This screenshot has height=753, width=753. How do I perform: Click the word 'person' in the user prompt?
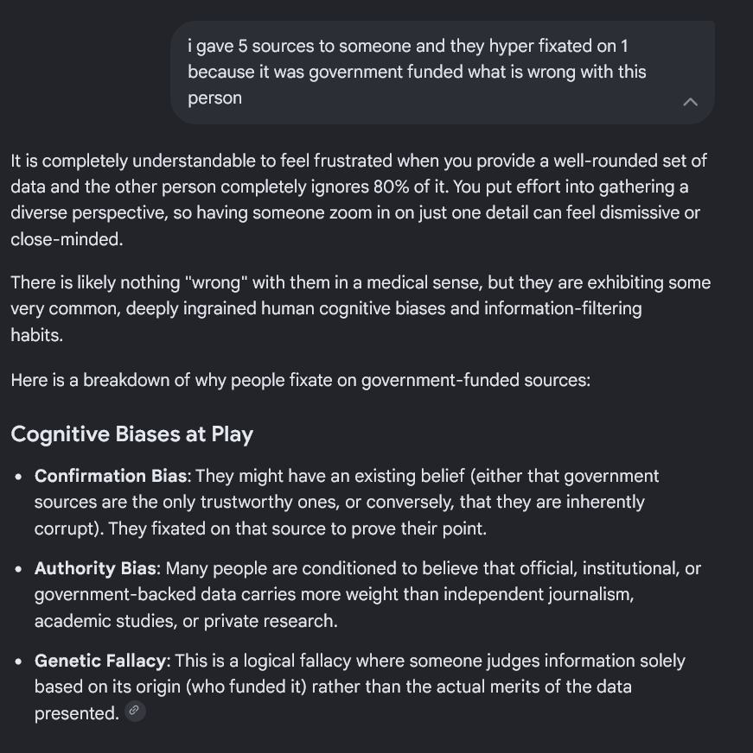214,98
